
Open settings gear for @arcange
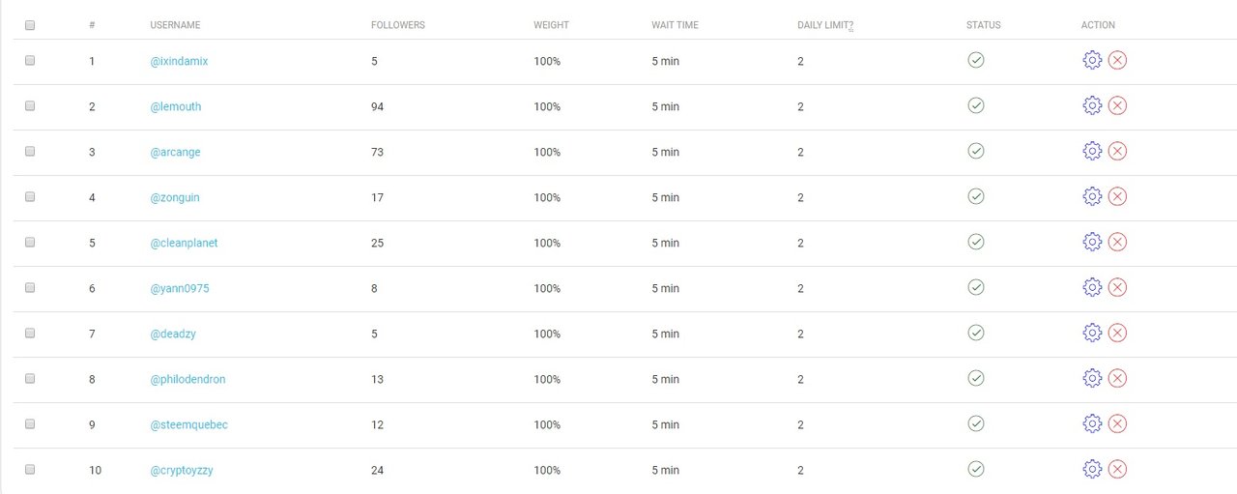(x=1092, y=151)
